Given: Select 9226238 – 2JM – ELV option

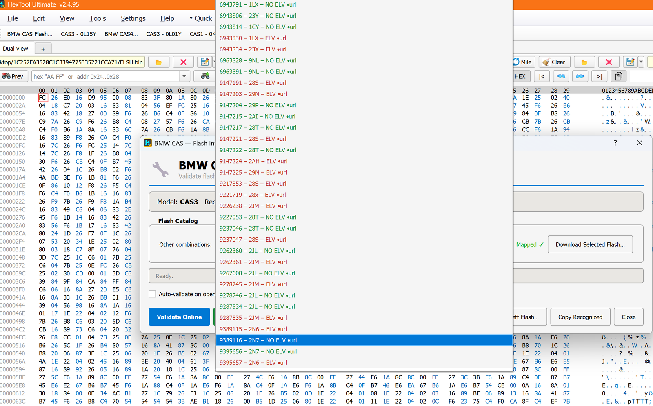Looking at the screenshot, I should pyautogui.click(x=364, y=206).
